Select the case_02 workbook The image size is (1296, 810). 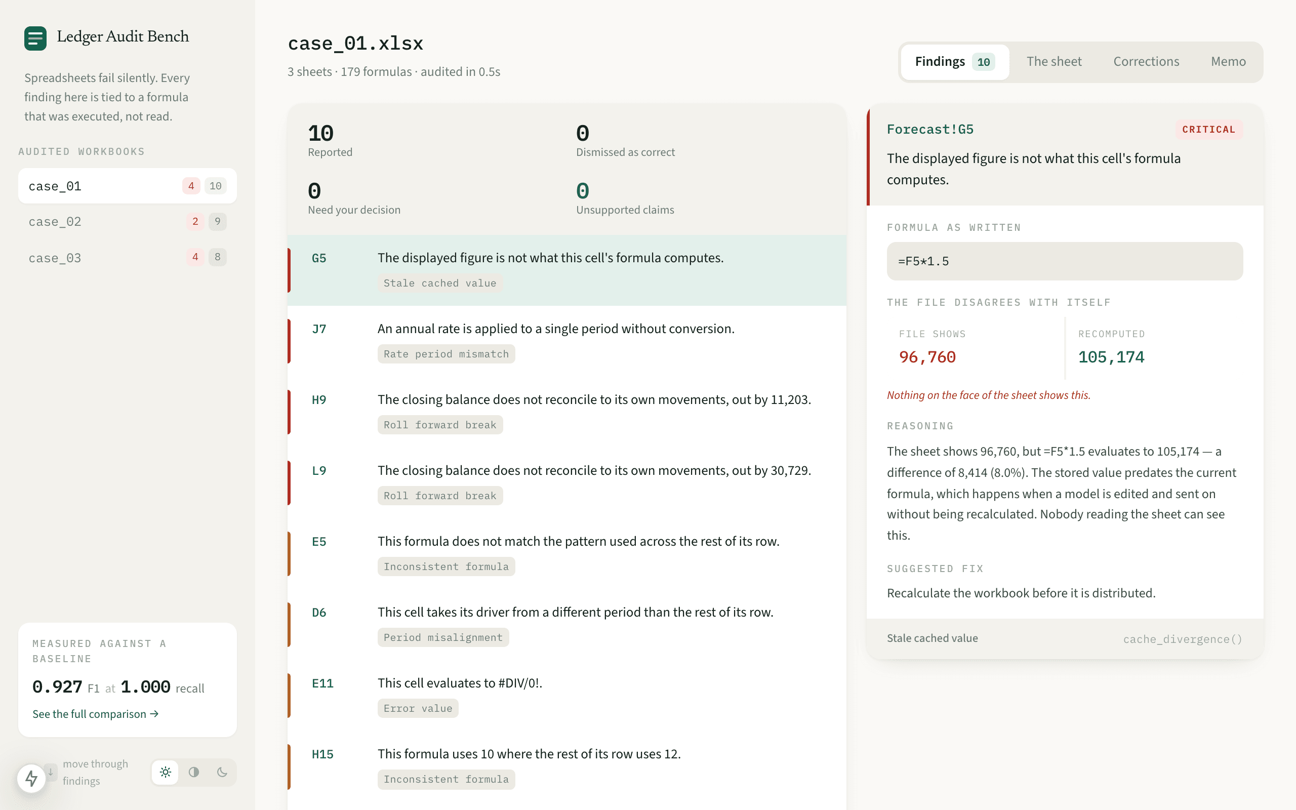(x=128, y=221)
